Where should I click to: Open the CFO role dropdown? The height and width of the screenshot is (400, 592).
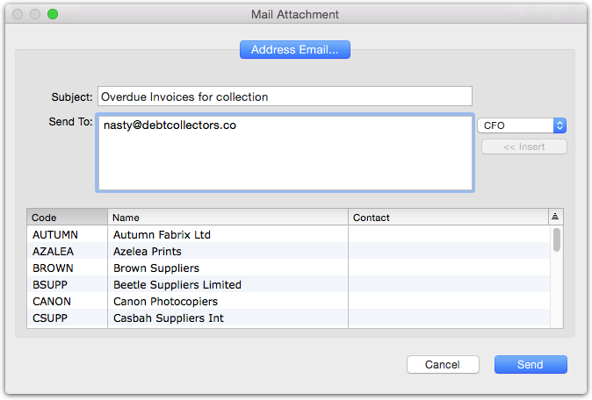[x=522, y=125]
